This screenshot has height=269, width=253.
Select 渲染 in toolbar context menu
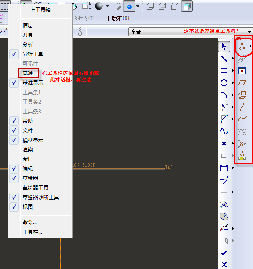(28, 150)
